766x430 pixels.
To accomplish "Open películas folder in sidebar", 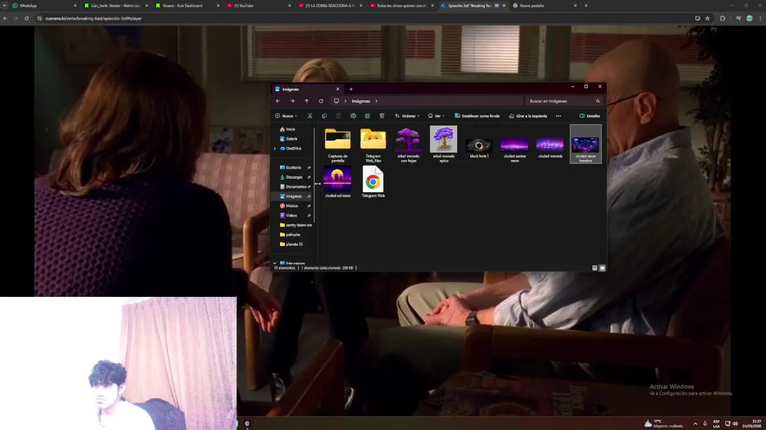I will tap(293, 235).
